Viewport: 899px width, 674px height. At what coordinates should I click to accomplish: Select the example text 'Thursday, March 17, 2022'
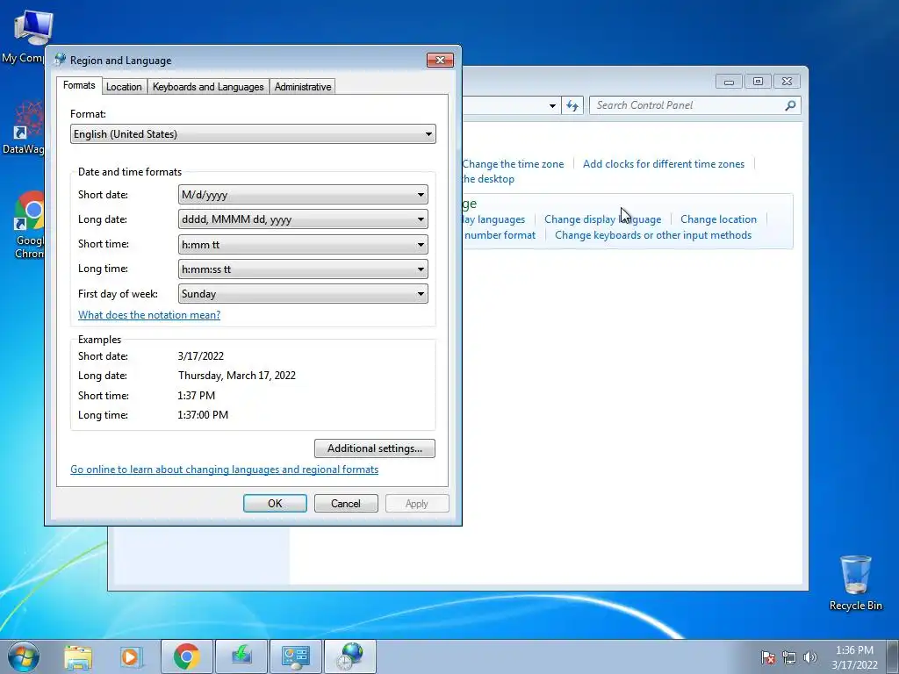[x=237, y=376]
